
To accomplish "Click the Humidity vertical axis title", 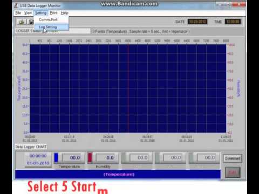I will click(238, 88).
